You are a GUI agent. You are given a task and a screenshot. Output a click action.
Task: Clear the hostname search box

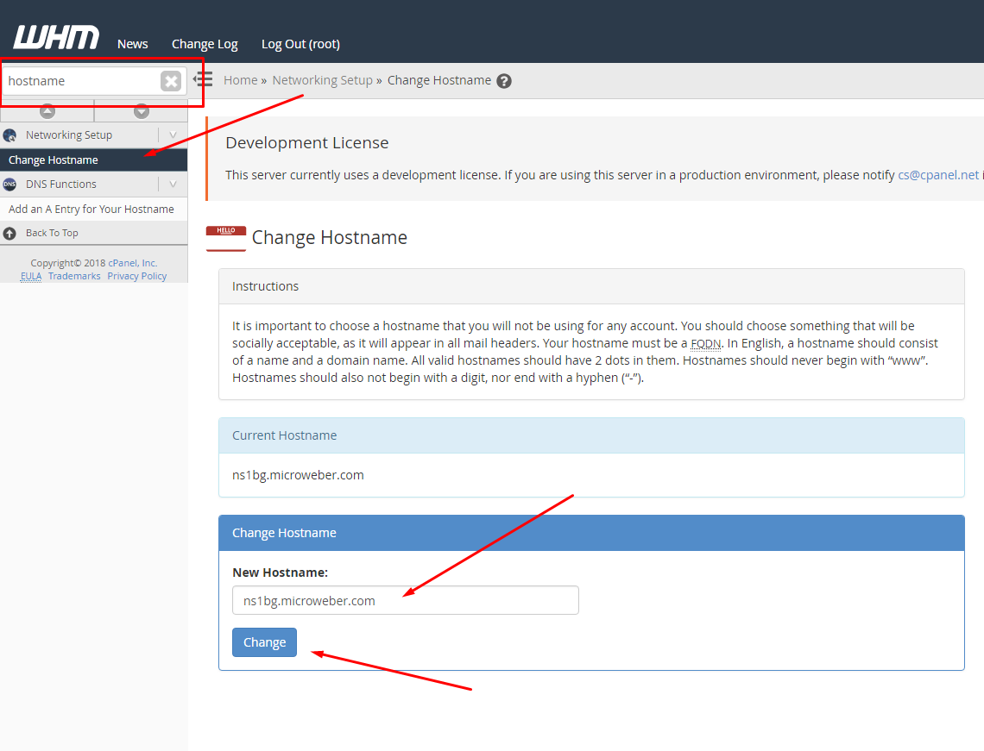(x=171, y=81)
